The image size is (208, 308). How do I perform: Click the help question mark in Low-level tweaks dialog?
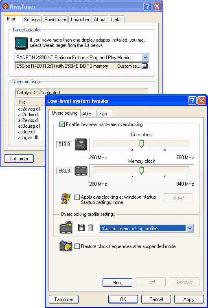point(192,101)
